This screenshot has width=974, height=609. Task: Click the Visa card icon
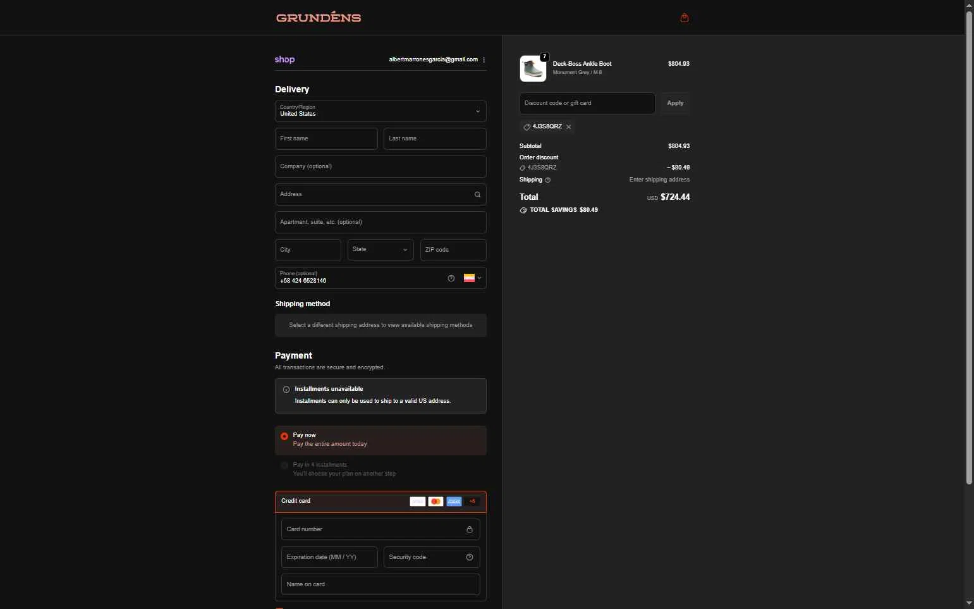[418, 501]
